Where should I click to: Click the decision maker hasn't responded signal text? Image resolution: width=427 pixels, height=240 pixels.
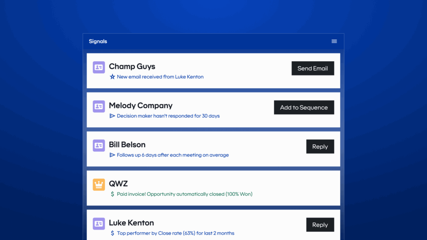(168, 116)
